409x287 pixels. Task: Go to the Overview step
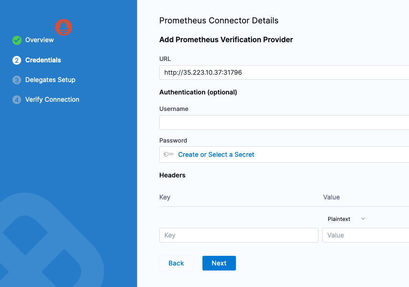(39, 40)
